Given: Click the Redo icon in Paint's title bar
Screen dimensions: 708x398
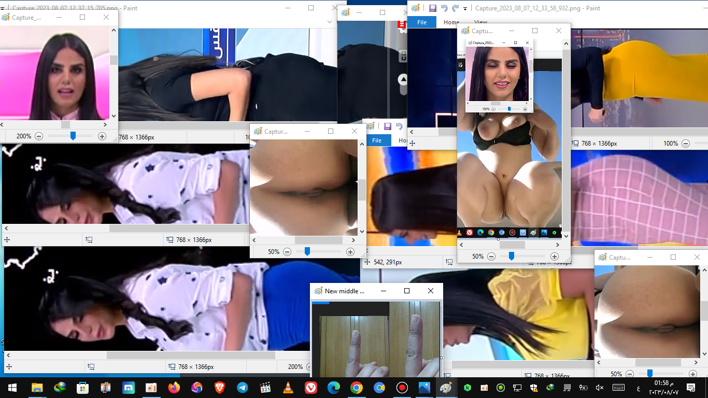Looking at the screenshot, I should [x=456, y=8].
